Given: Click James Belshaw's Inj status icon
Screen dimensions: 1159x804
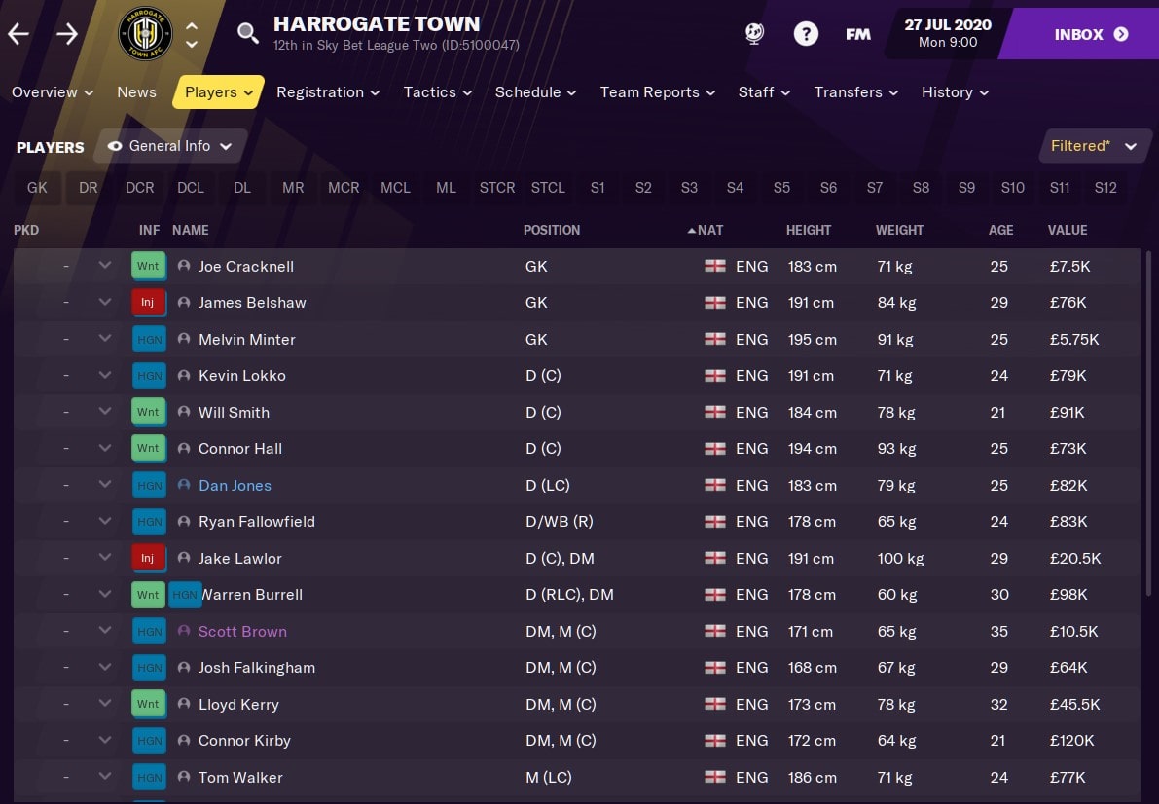Looking at the screenshot, I should tap(148, 302).
